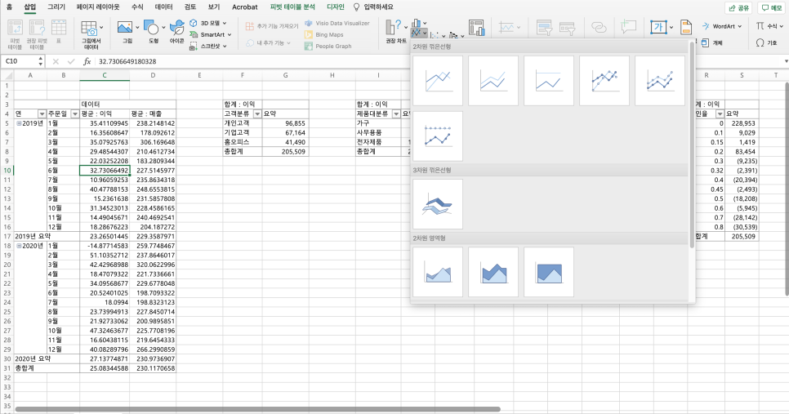Click the 개체 object icon

706,43
